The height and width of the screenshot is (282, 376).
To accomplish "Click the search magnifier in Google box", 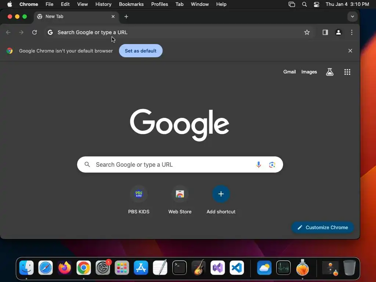I will point(87,164).
